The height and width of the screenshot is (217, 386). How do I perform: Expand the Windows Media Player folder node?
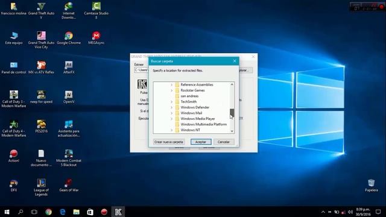tap(171, 119)
